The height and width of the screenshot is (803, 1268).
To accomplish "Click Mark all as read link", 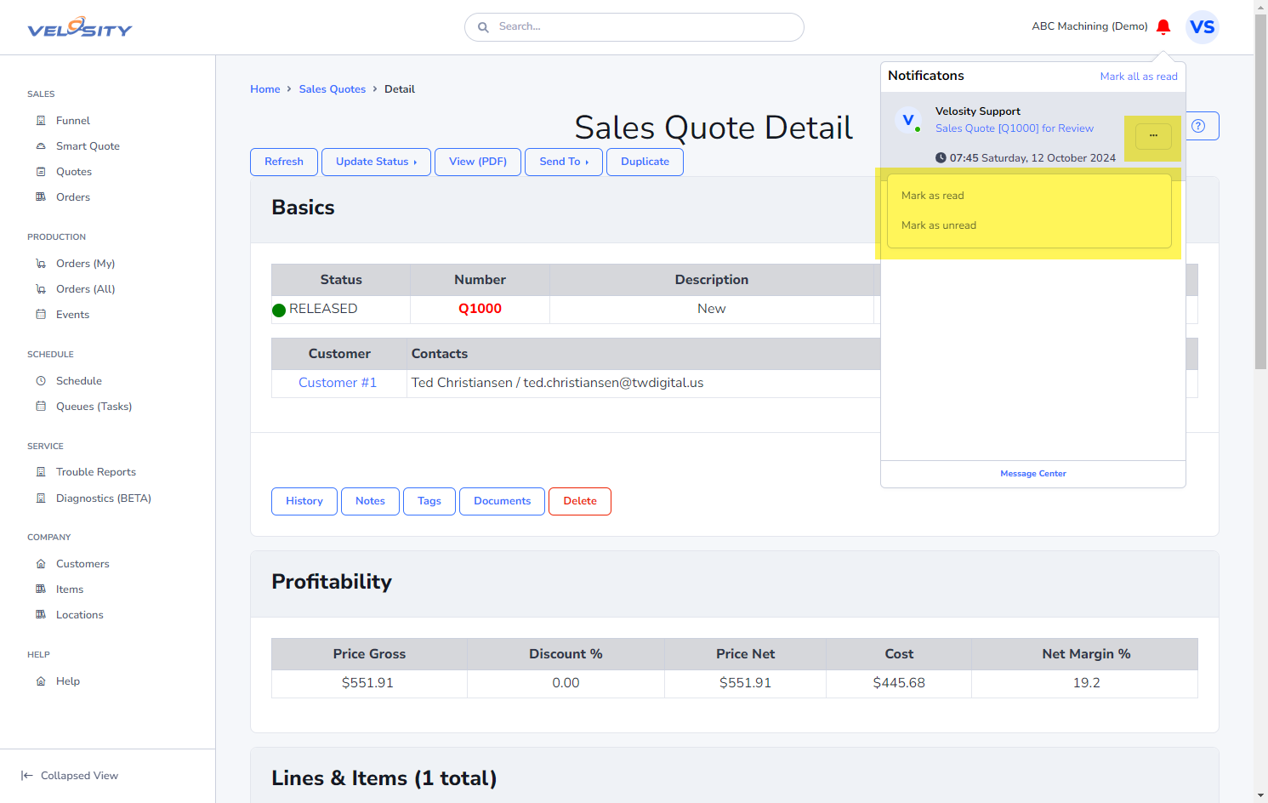I will 1139,77.
